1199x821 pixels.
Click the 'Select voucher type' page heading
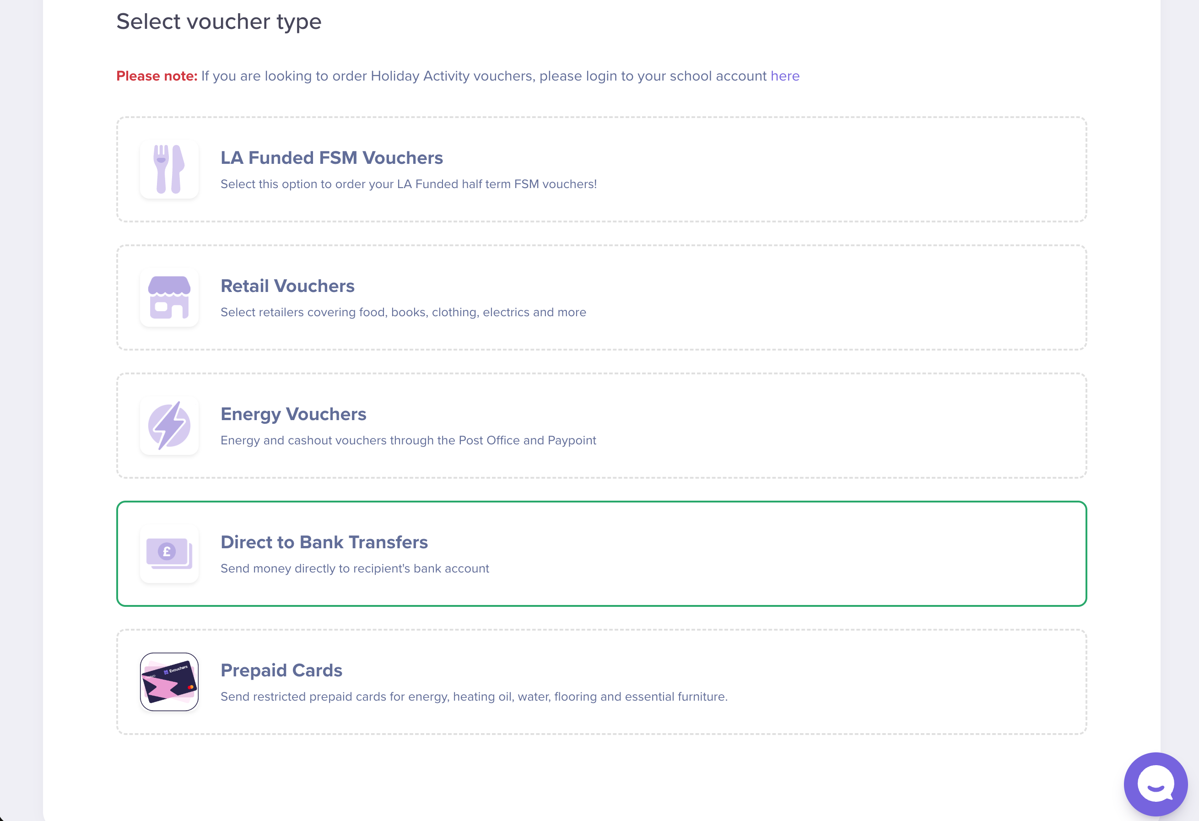[x=219, y=22]
